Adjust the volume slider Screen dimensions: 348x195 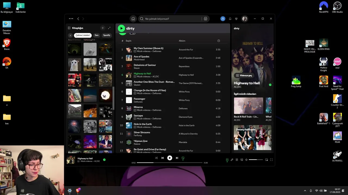256,160
